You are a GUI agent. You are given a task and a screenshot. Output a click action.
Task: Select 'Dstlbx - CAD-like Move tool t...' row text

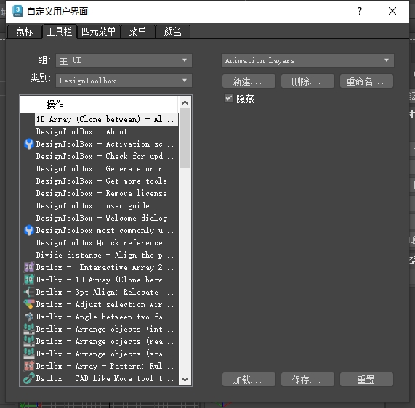click(105, 378)
